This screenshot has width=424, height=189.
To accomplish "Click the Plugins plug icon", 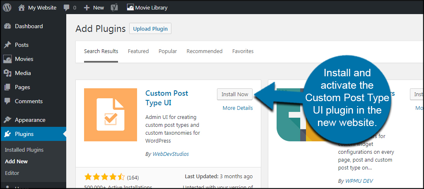I will (x=7, y=134).
